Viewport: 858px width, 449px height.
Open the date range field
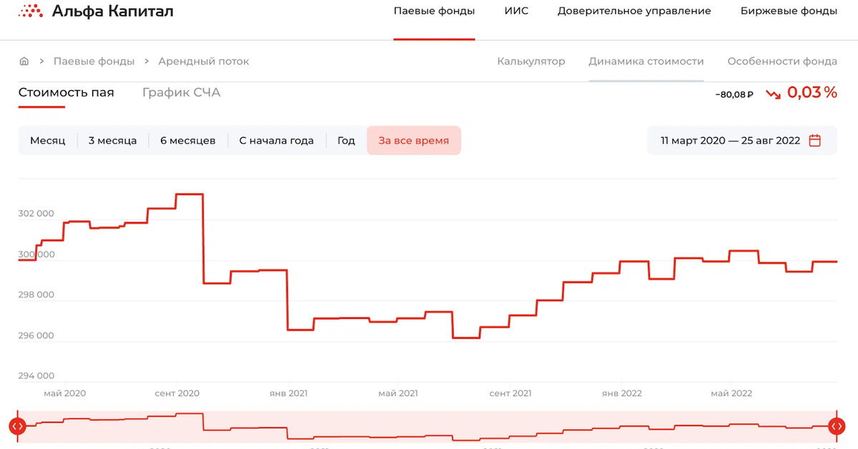(730, 140)
